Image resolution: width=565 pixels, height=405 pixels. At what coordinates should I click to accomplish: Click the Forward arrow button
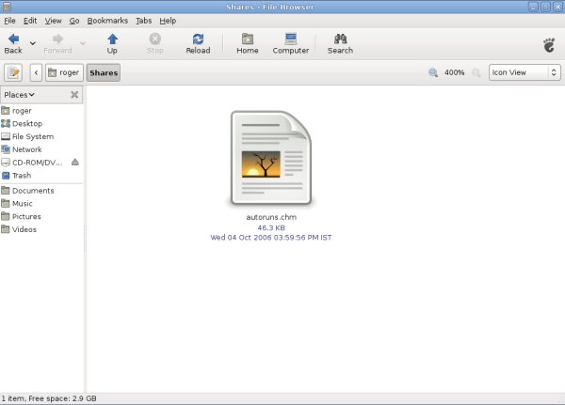[57, 43]
